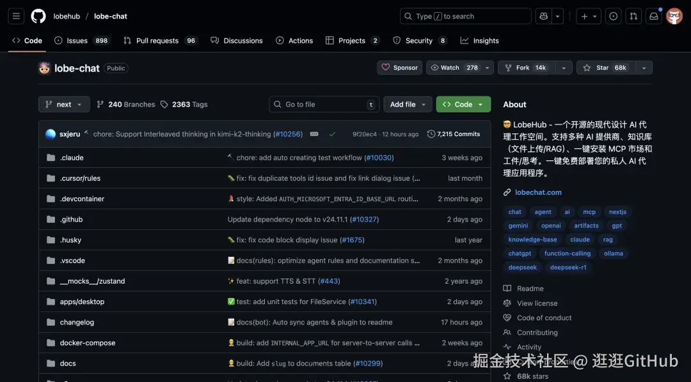Click the Contributing people icon
691x382 pixels.
click(x=507, y=333)
